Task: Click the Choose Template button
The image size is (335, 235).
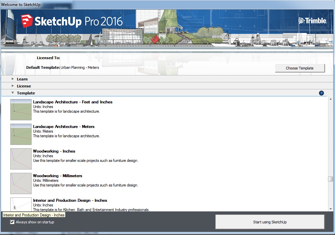Action: pos(300,68)
